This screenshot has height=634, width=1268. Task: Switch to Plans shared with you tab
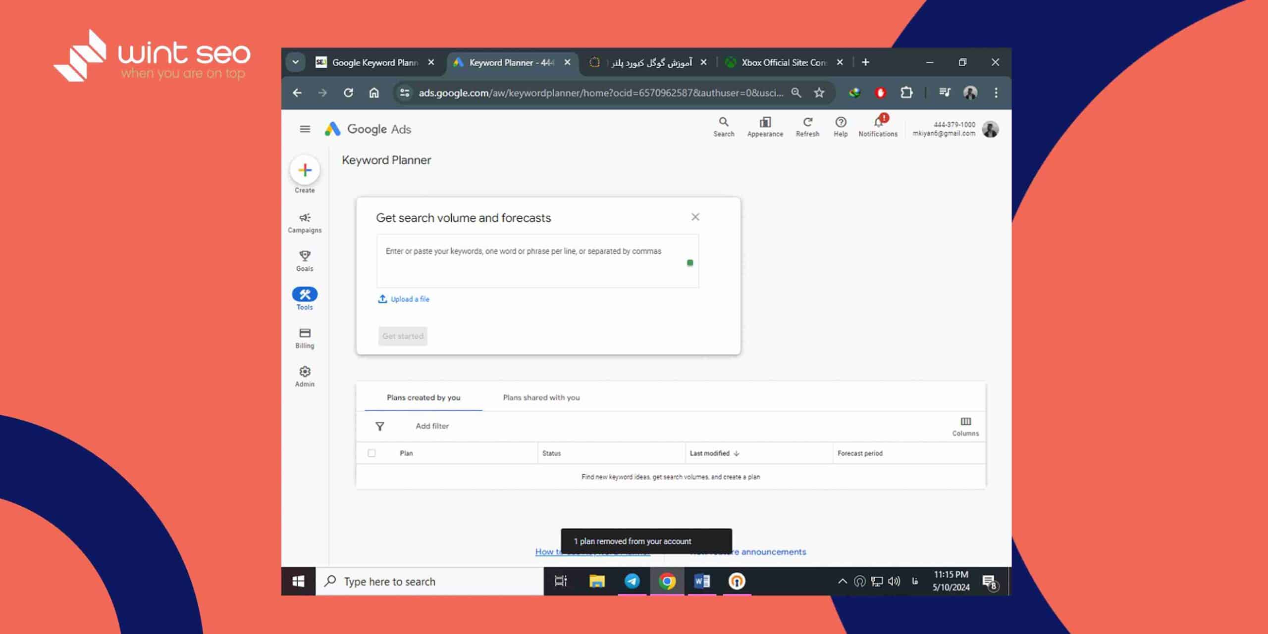pos(541,397)
